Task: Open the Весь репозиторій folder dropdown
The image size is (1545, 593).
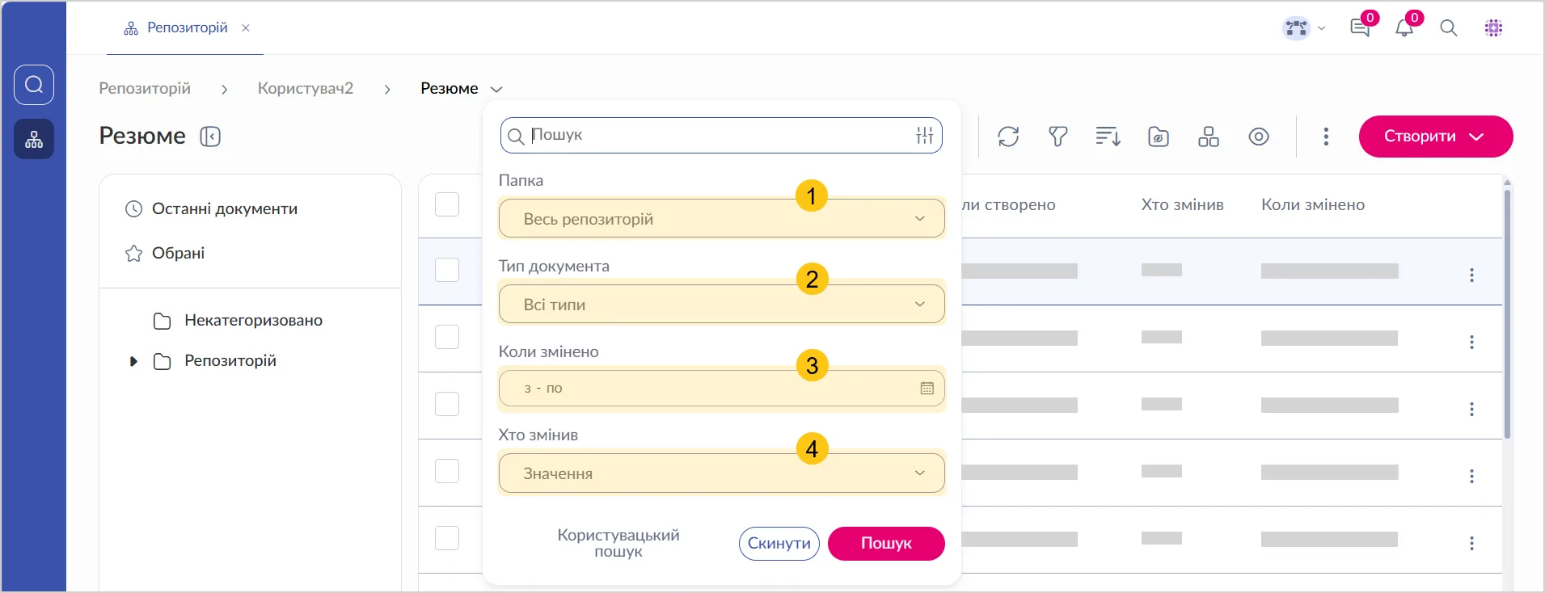Action: pos(721,219)
